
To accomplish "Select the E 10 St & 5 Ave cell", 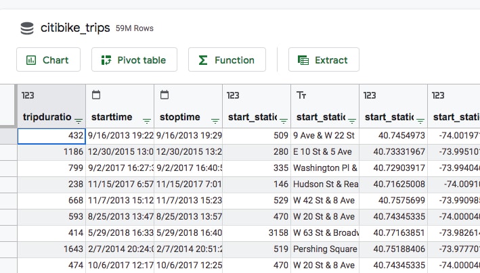I will [325, 152].
